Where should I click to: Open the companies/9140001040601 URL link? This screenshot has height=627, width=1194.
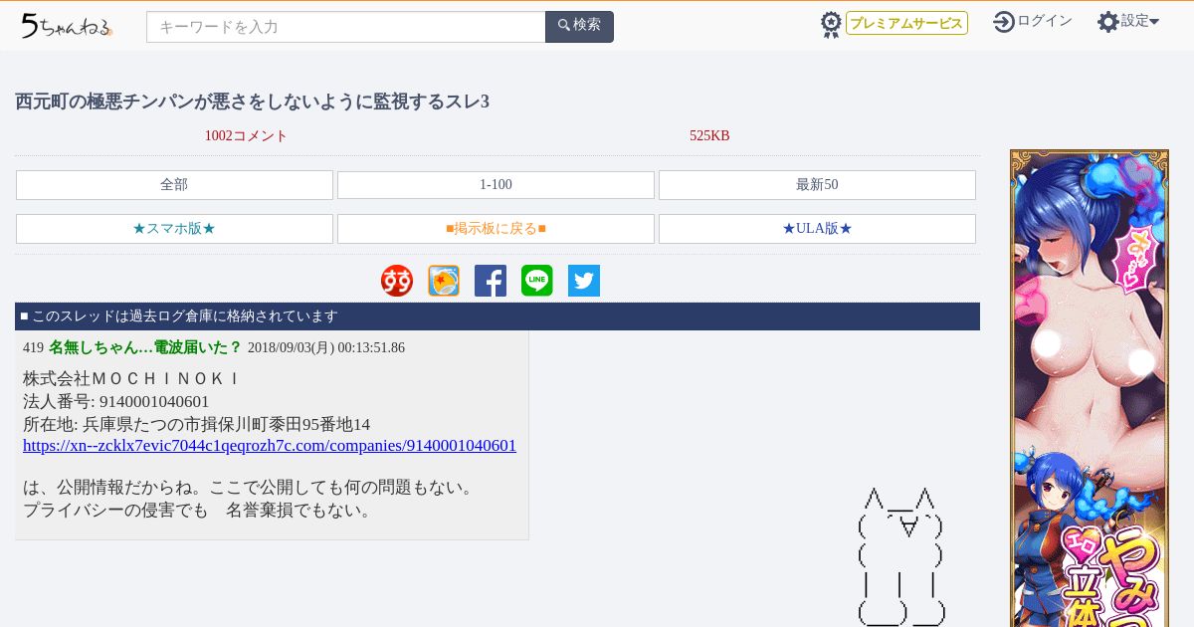[x=270, y=446]
